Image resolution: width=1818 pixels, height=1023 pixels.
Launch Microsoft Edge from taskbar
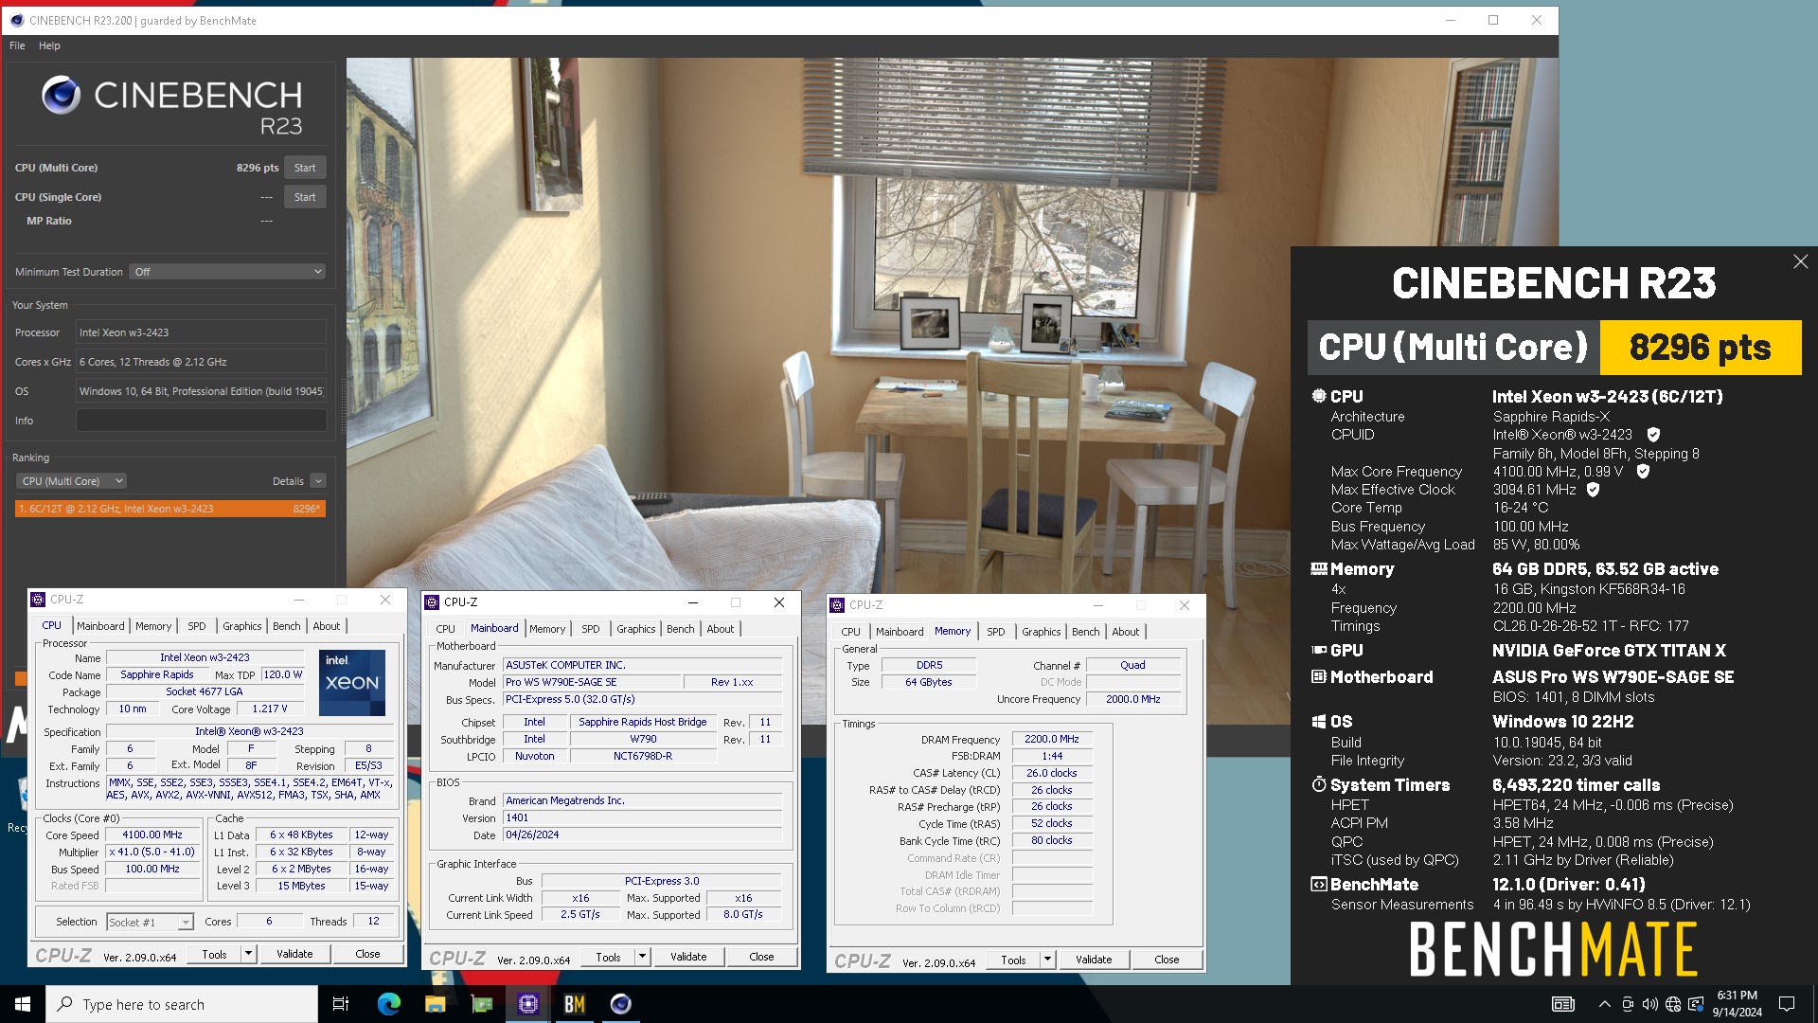[x=388, y=1004]
